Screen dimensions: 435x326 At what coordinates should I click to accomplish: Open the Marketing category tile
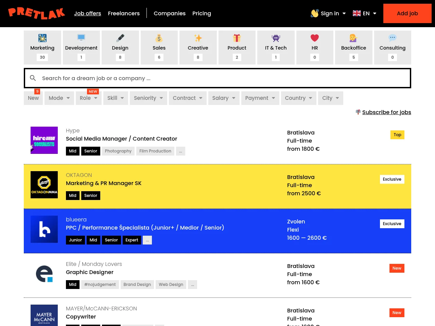tap(42, 48)
